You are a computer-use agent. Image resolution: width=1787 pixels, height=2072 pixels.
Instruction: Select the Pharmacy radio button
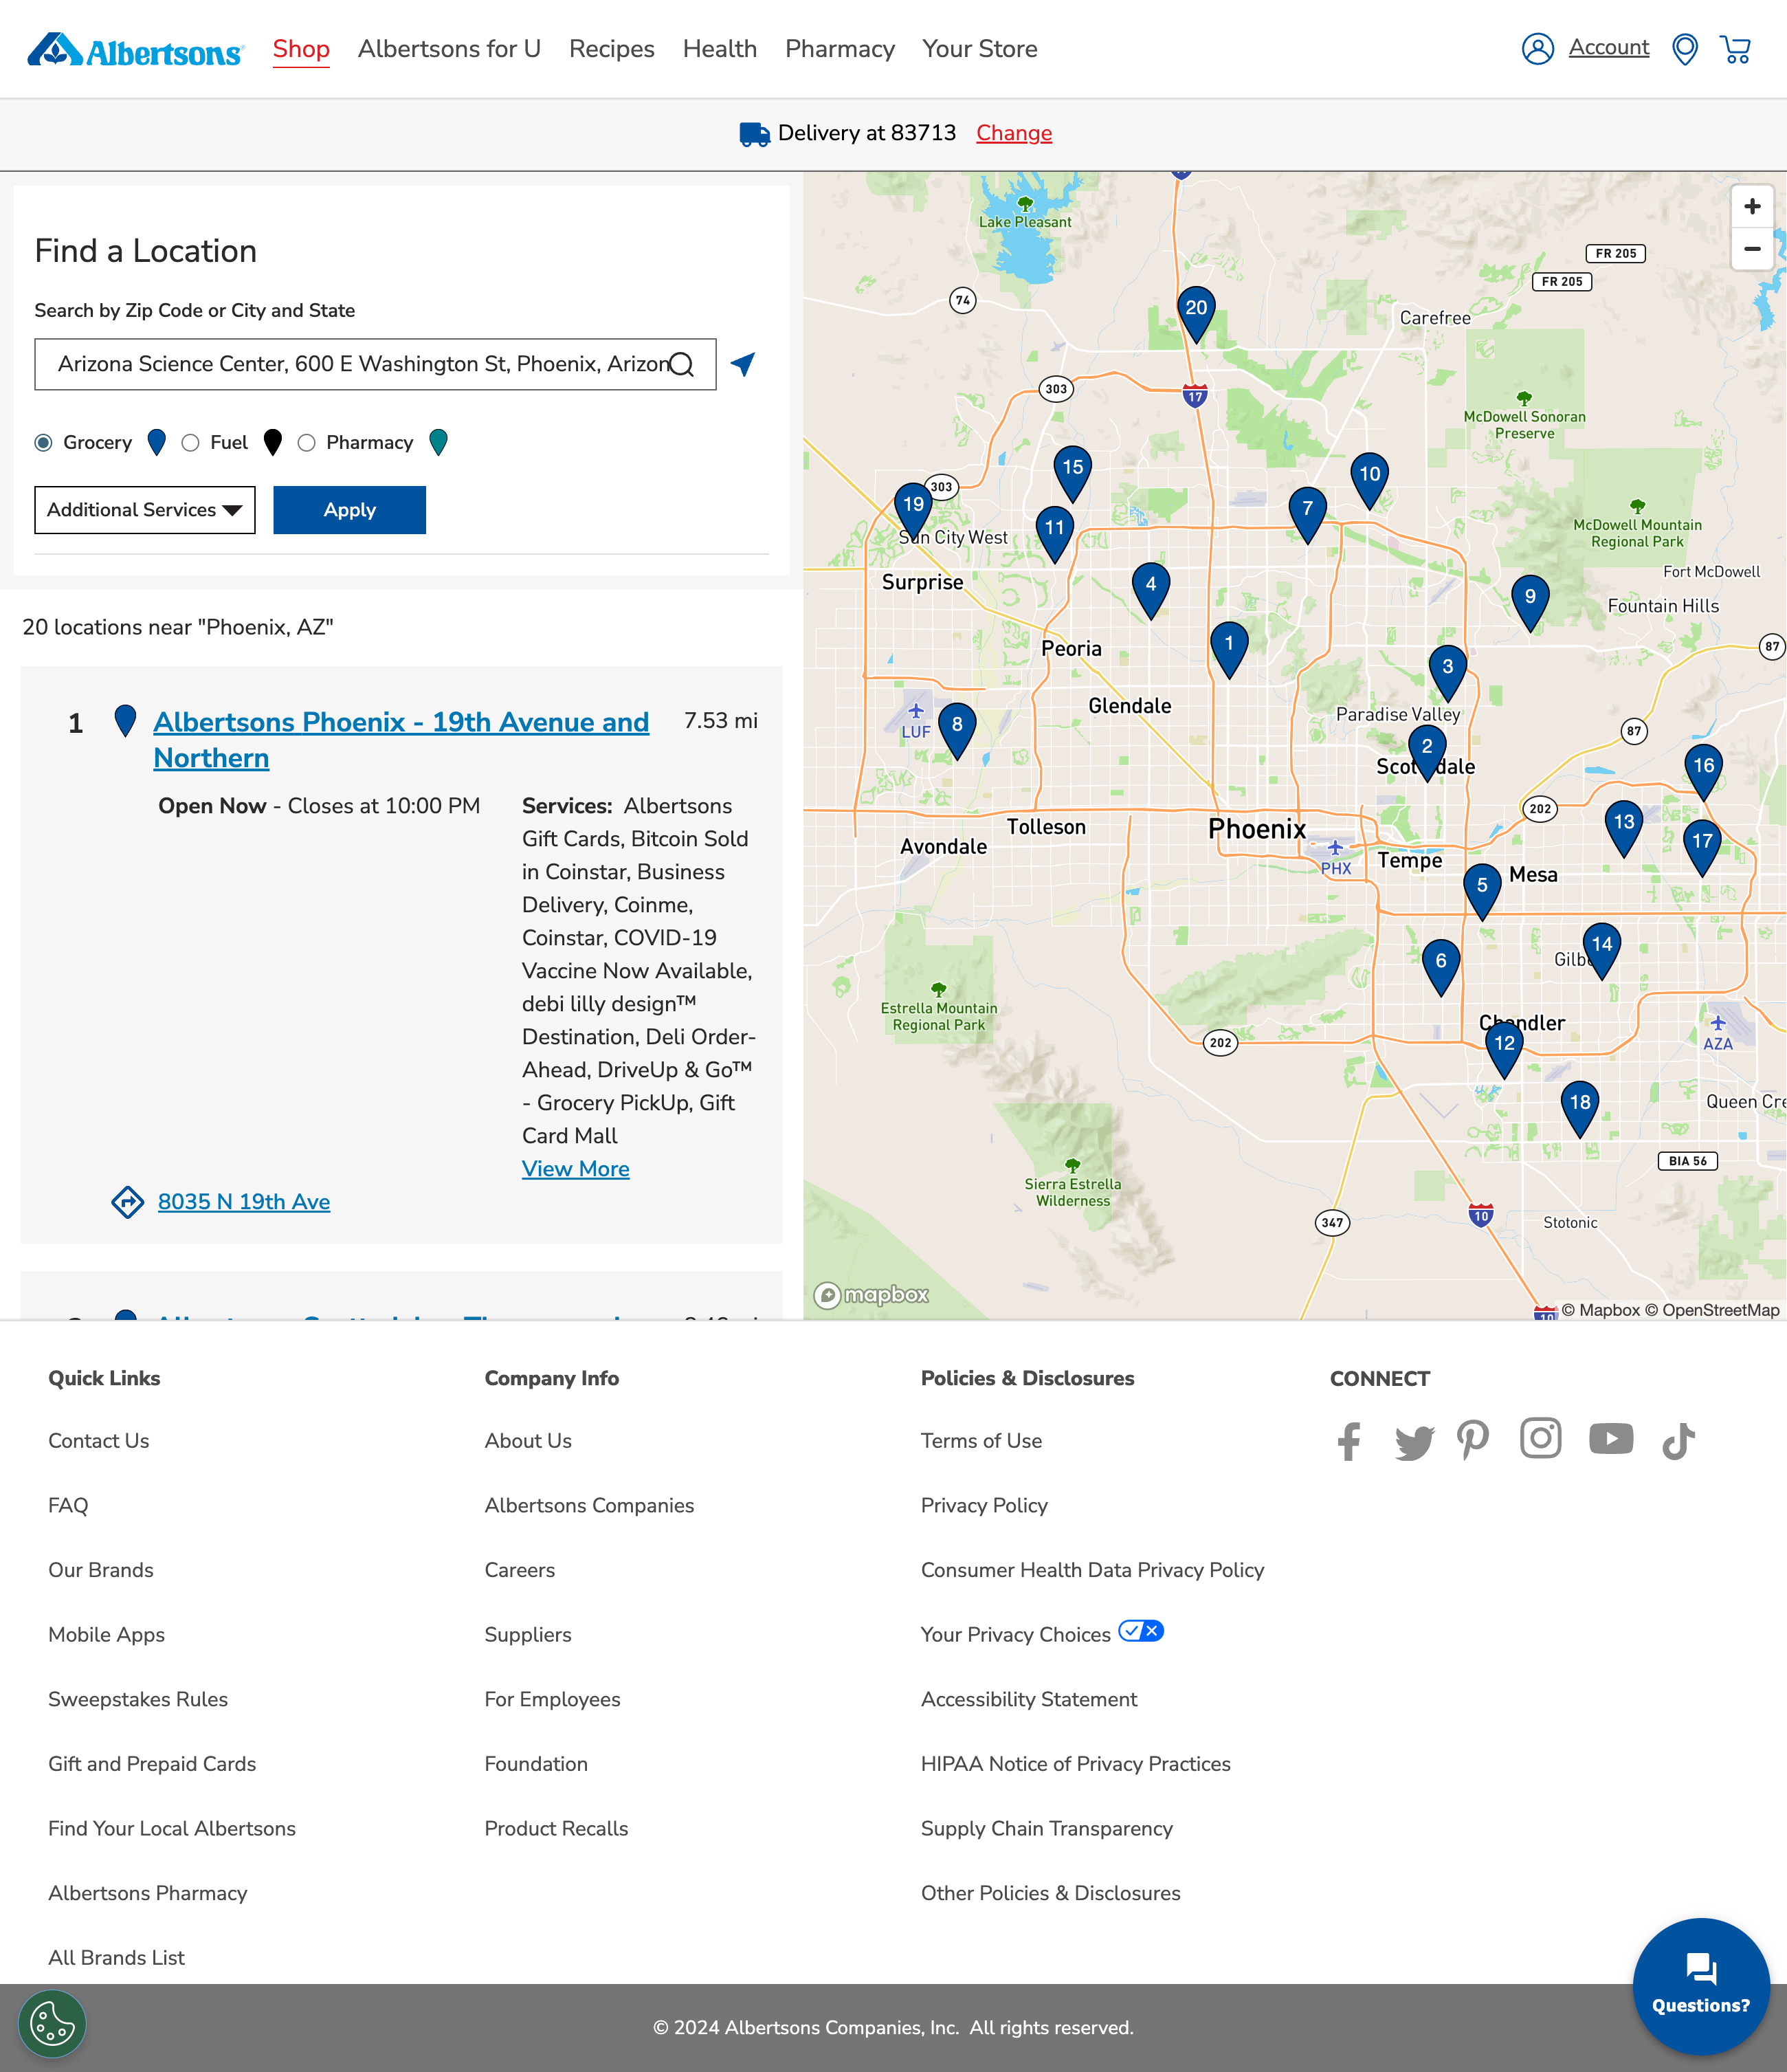pos(307,442)
